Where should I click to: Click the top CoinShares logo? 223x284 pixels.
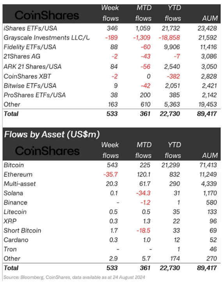[46, 15]
